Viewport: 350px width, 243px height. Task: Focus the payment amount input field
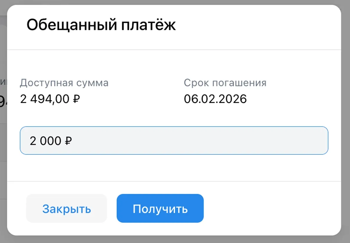174,140
